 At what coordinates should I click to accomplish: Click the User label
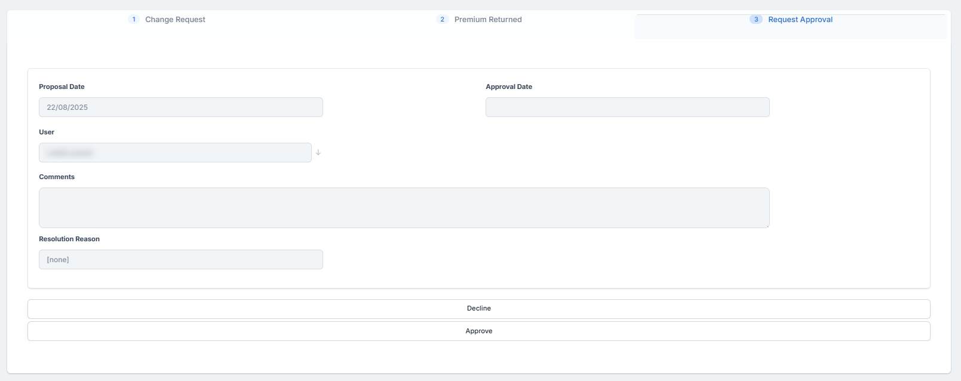(x=47, y=132)
